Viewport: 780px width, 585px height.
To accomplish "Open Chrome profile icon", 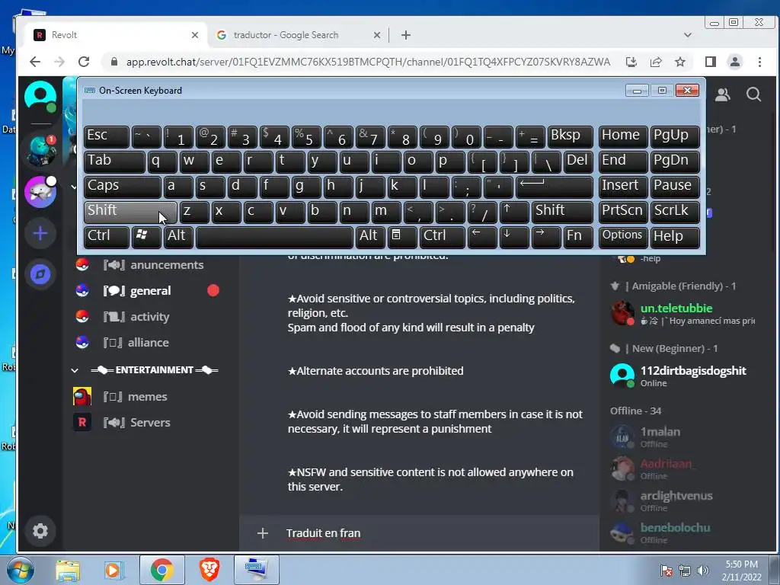I will (735, 62).
